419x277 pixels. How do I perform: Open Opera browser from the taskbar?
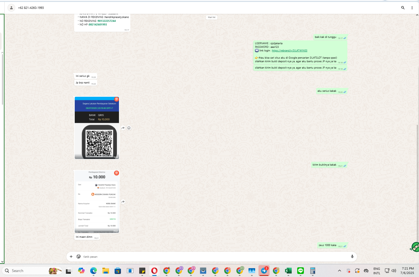coord(154,271)
